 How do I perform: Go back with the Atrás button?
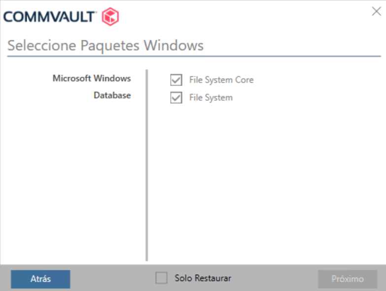coord(40,279)
